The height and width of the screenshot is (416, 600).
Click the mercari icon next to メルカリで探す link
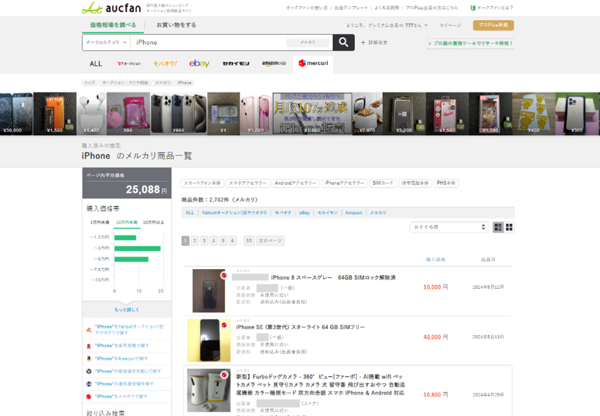coord(89,396)
